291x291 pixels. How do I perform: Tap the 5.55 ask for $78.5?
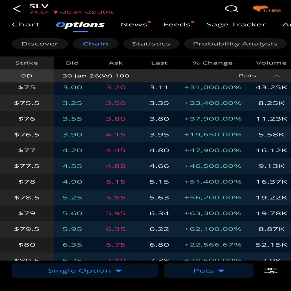point(116,198)
